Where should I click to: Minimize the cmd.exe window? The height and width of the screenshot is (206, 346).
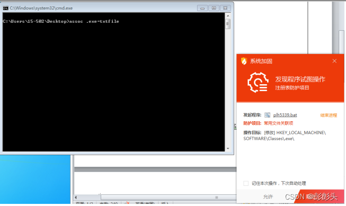pyautogui.click(x=202, y=8)
